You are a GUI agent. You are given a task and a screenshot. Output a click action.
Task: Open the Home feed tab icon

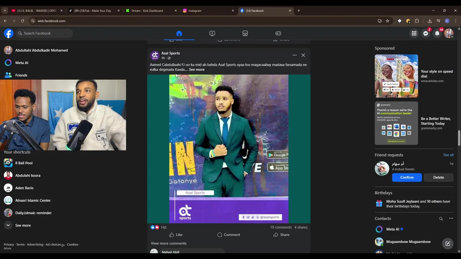tap(179, 33)
